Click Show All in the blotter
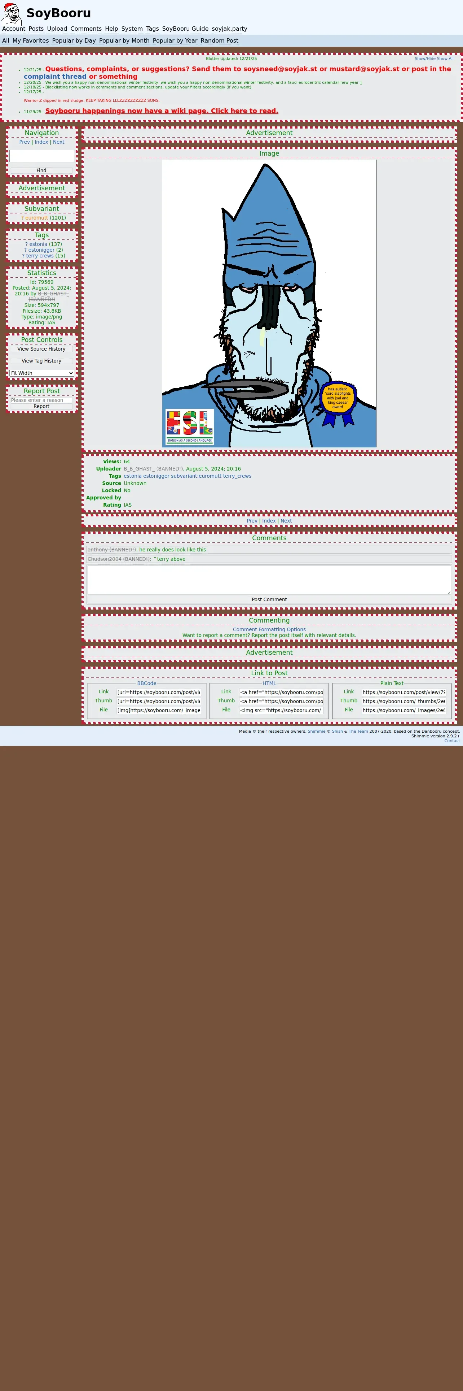This screenshot has width=463, height=1391. click(445, 58)
